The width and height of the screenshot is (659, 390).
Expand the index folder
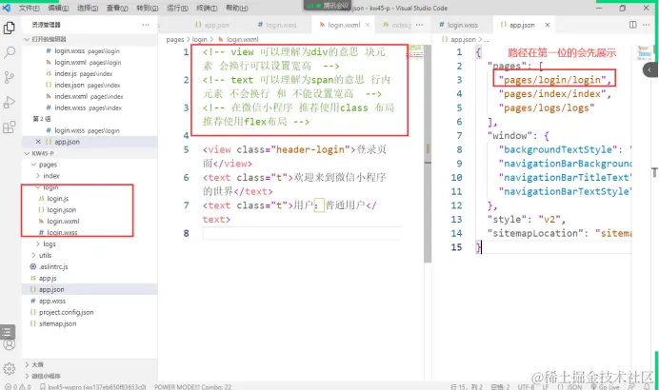(90, 176)
